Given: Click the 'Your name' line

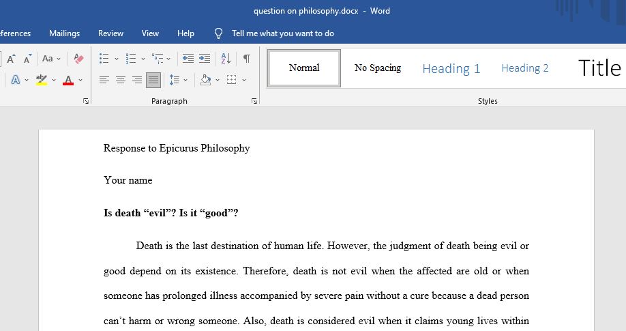Looking at the screenshot, I should point(128,180).
